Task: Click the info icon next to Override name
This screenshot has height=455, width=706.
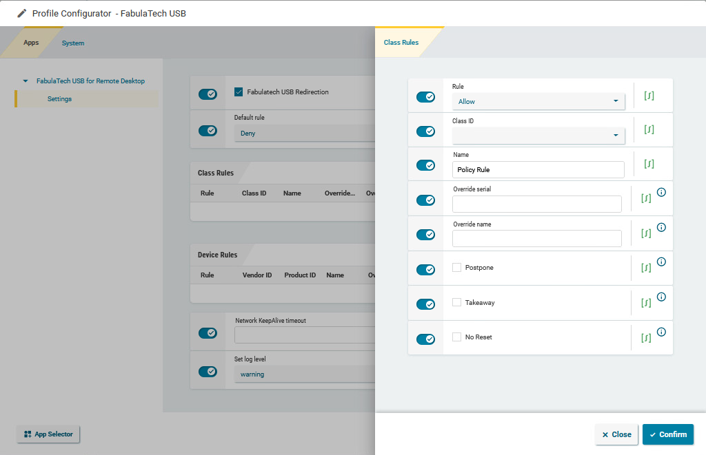Action: point(661,226)
